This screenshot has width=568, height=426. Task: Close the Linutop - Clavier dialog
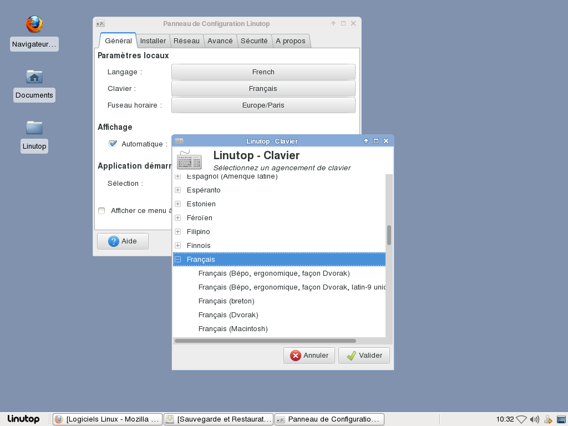pyautogui.click(x=386, y=141)
